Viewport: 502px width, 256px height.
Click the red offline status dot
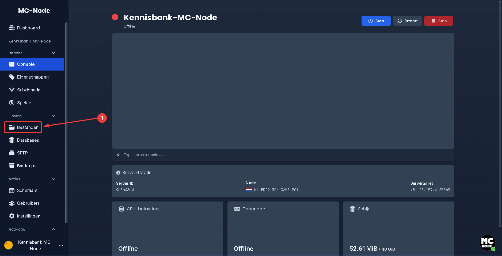click(x=115, y=17)
